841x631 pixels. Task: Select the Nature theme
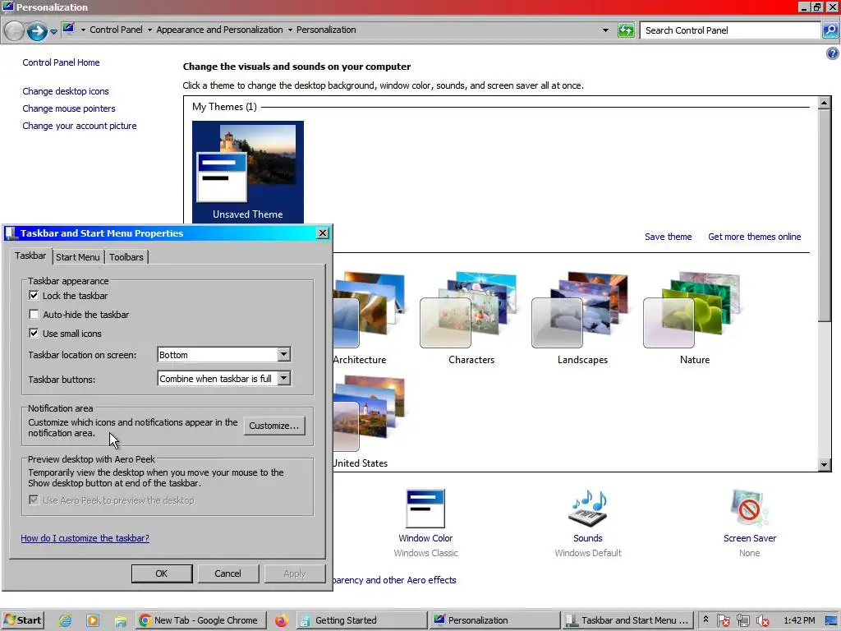pyautogui.click(x=694, y=318)
